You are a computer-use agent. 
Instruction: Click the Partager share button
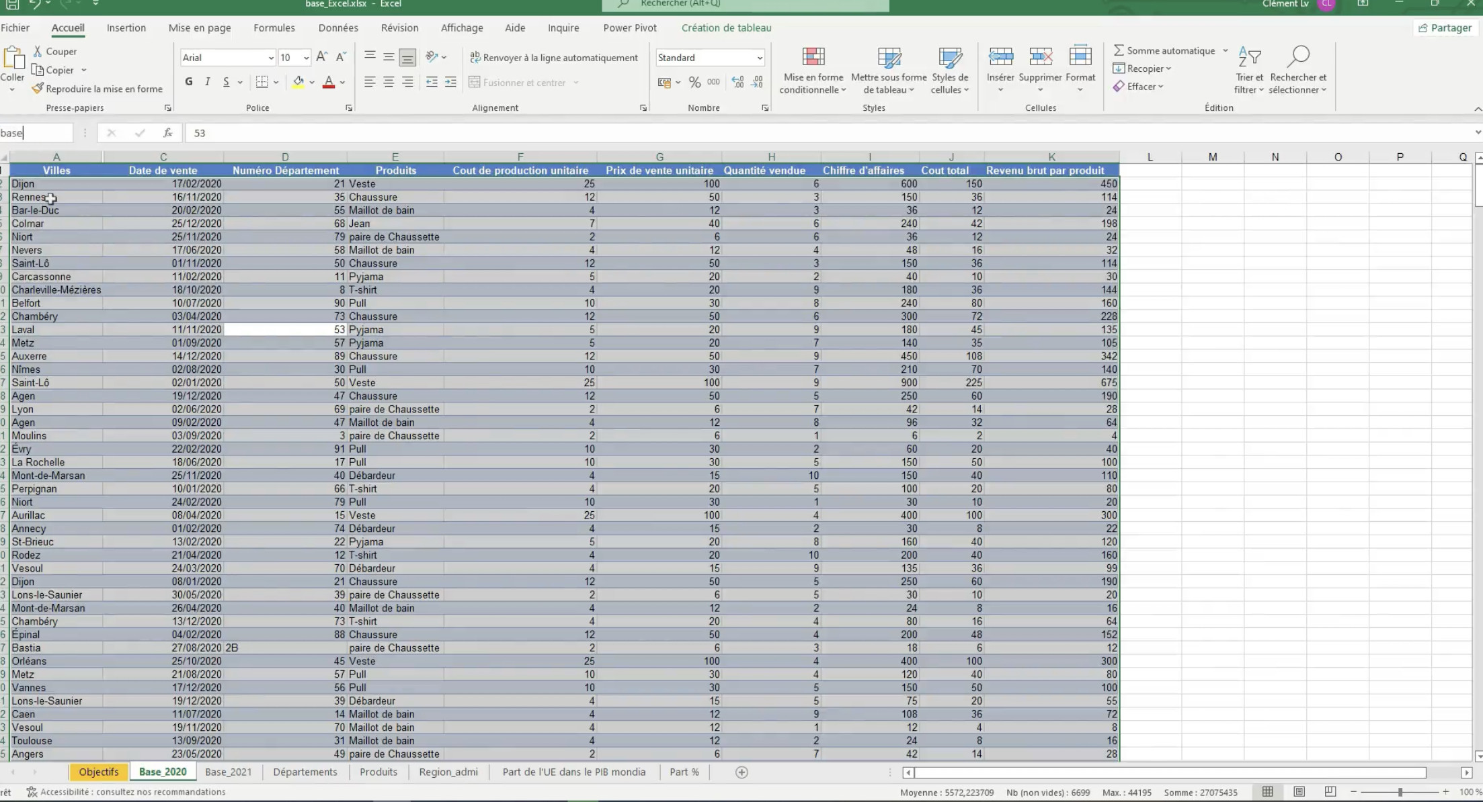click(1445, 28)
